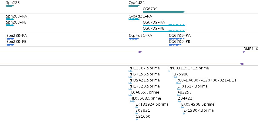Viewport: 258px width, 121px height.
Task: Select the EK181924.5prime EST marker
Action: (x=137, y=107)
